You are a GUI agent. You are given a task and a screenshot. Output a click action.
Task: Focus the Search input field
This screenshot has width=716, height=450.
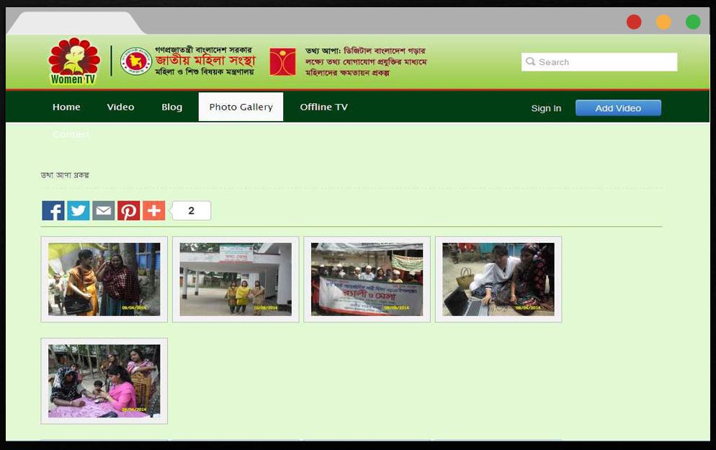pyautogui.click(x=599, y=62)
